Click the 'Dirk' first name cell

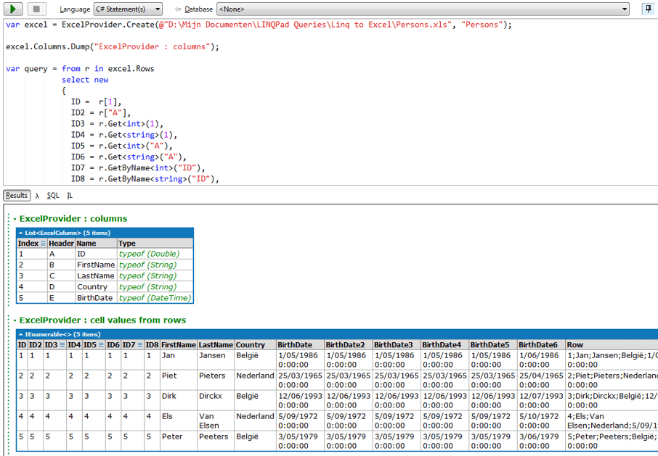click(x=179, y=401)
